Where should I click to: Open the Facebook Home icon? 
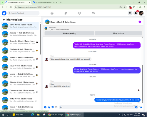click(52, 13)
